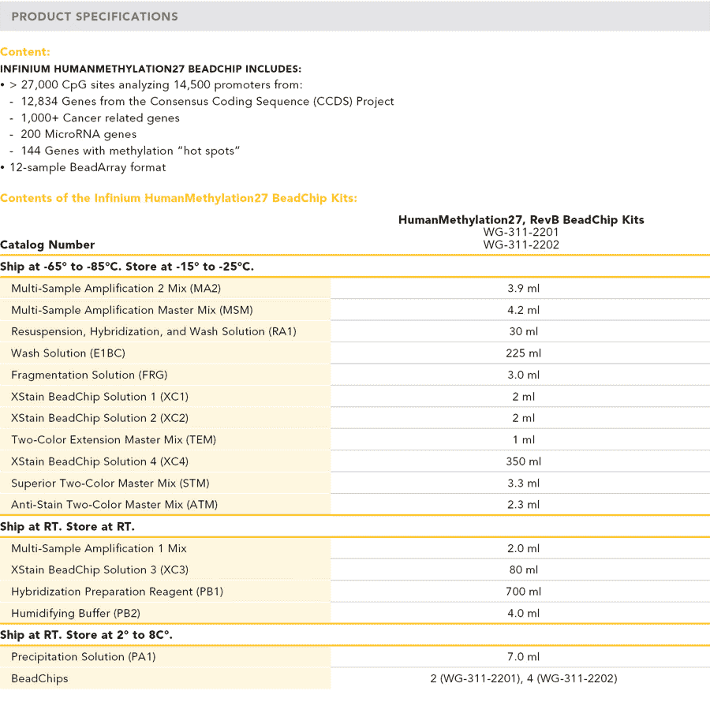Click '1,000+ Cancer related genes' bullet
Image resolution: width=710 pixels, height=702 pixels.
tap(100, 118)
